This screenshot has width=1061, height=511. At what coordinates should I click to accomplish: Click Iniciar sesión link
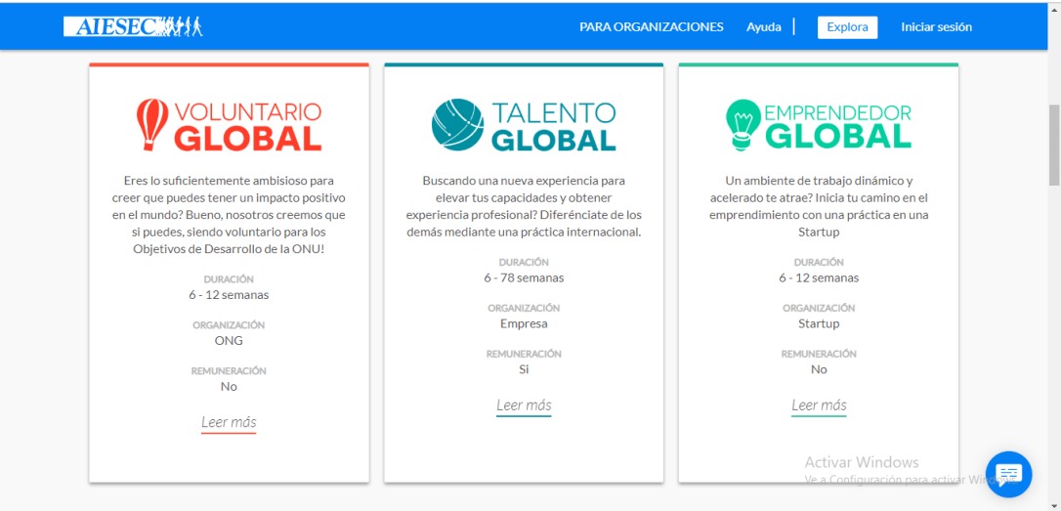[x=937, y=27]
